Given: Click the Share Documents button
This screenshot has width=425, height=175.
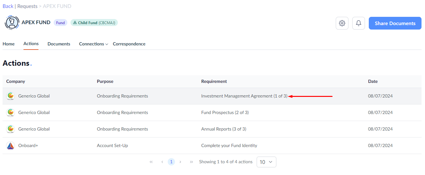Looking at the screenshot, I should click(x=395, y=23).
